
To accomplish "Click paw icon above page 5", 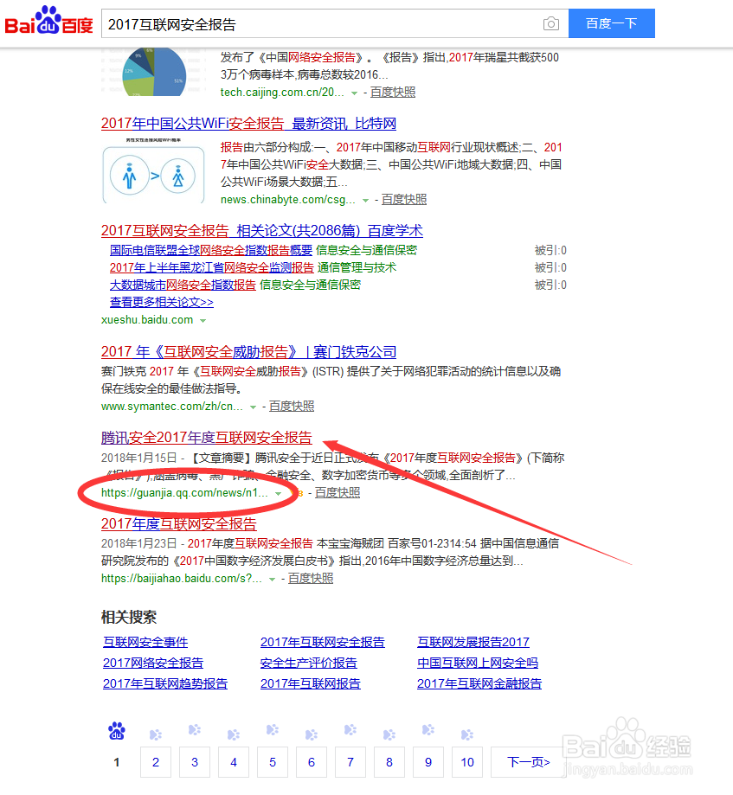I will click(x=273, y=729).
